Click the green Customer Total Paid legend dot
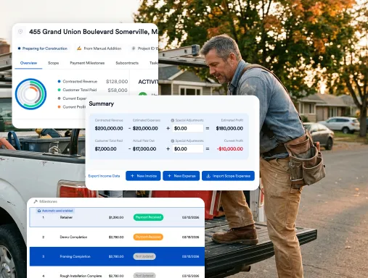Image resolution: width=368 pixels, height=278 pixels. [59, 90]
